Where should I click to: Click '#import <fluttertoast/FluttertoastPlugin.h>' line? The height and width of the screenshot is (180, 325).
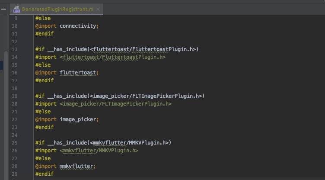(100, 57)
